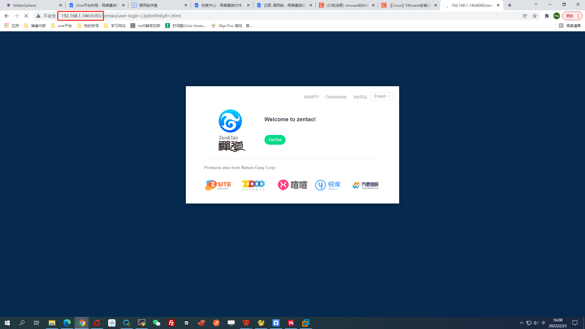Open the notification center icon

pos(575,323)
